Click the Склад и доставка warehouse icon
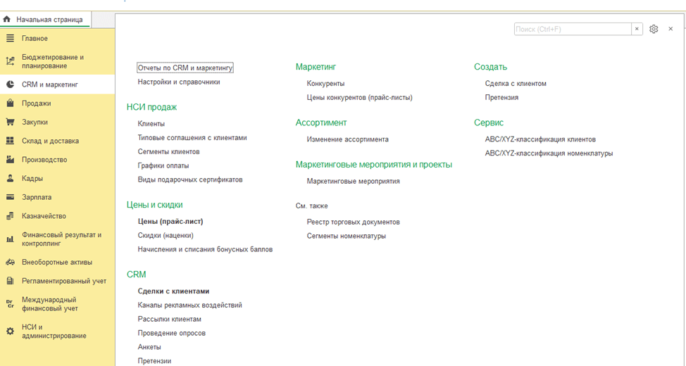Image resolution: width=686 pixels, height=366 pixels. pyautogui.click(x=10, y=141)
